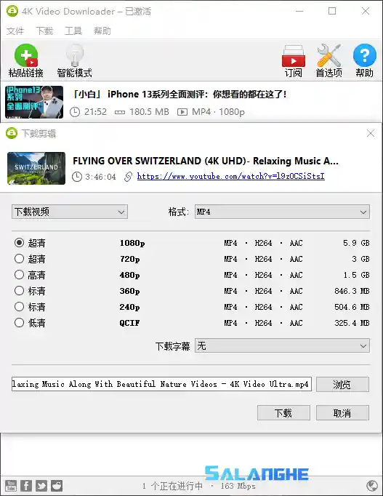Click the 180.5 MB size text

(x=149, y=112)
